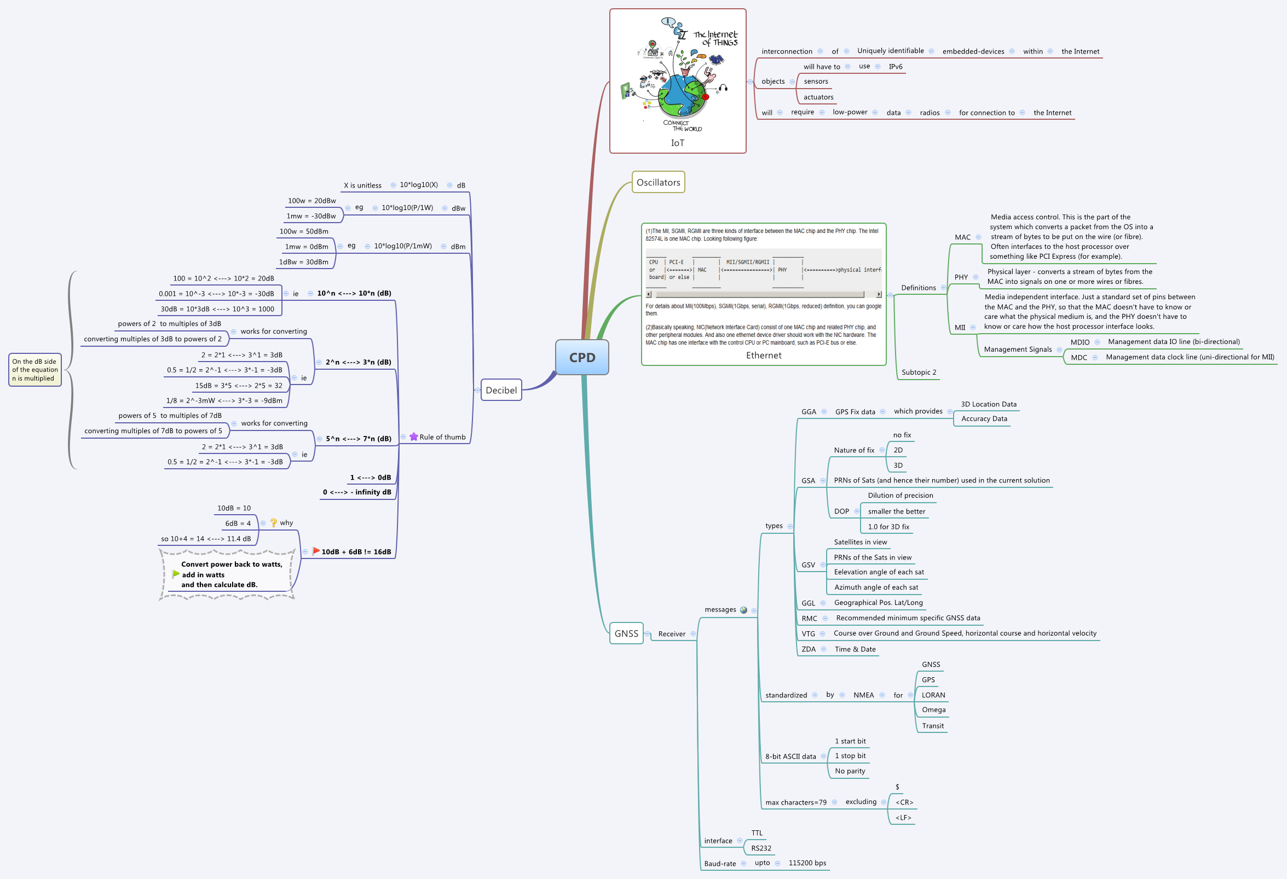Collapse the Management Signals node
The height and width of the screenshot is (879, 1287).
1059,350
